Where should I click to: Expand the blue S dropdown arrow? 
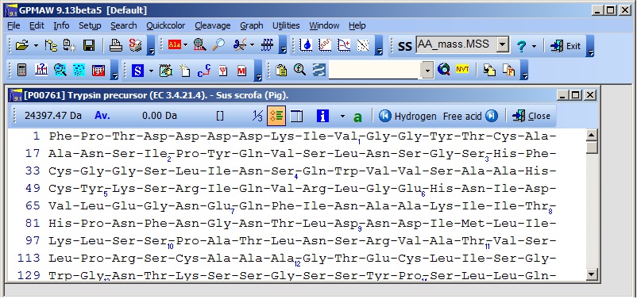[x=151, y=71]
